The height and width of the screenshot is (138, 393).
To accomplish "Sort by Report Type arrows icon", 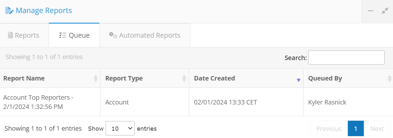I will pos(184,78).
